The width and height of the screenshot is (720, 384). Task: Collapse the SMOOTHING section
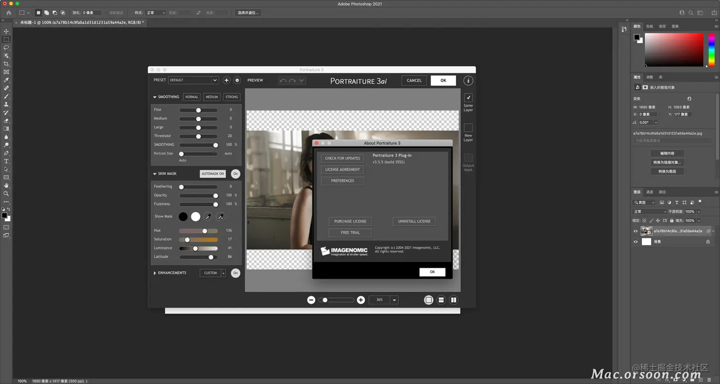155,97
